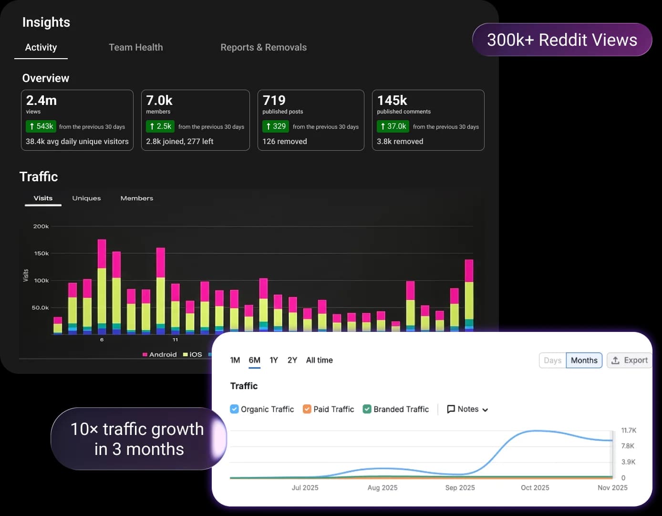
Task: Choose the All time range option
Action: (319, 360)
